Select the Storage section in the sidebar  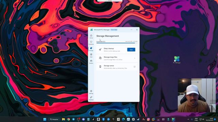(91, 49)
